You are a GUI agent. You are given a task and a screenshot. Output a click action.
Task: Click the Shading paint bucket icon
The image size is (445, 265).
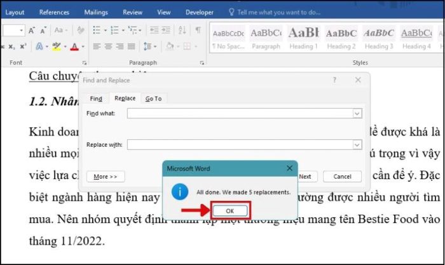(170, 46)
